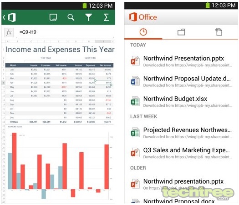Tap the selected cell's top selection handle
The width and height of the screenshot is (239, 205).
pos(95,80)
